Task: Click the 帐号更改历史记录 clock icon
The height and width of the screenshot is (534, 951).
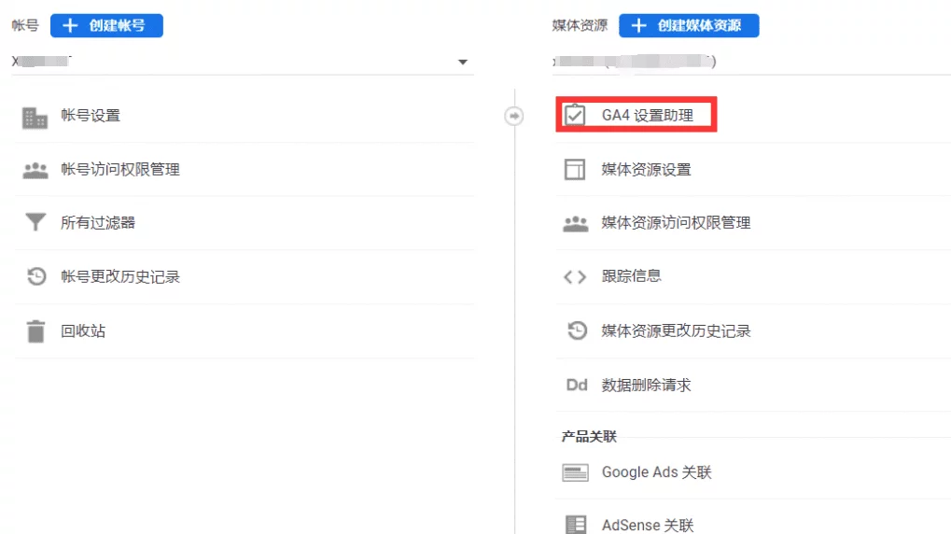Action: coord(36,276)
